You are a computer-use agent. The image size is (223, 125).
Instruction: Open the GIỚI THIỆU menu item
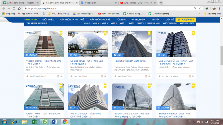(48, 19)
